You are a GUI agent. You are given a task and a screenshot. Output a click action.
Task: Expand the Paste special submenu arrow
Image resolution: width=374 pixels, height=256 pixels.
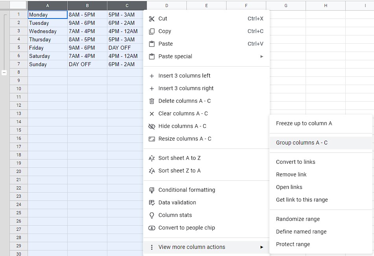[x=262, y=57]
